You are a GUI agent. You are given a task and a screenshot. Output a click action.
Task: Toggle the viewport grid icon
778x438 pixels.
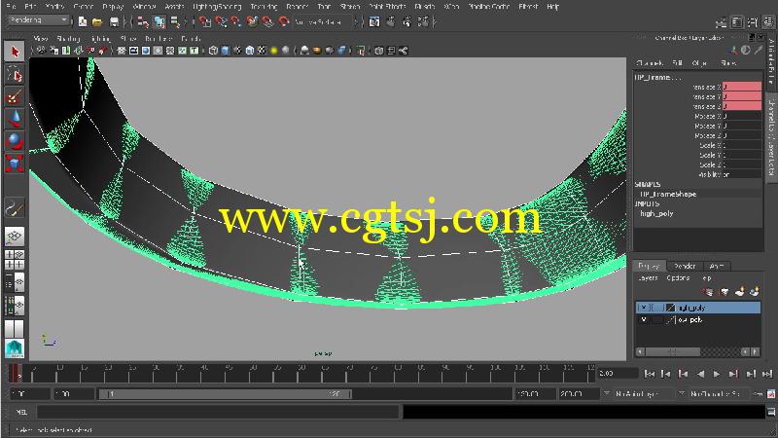tap(122, 51)
